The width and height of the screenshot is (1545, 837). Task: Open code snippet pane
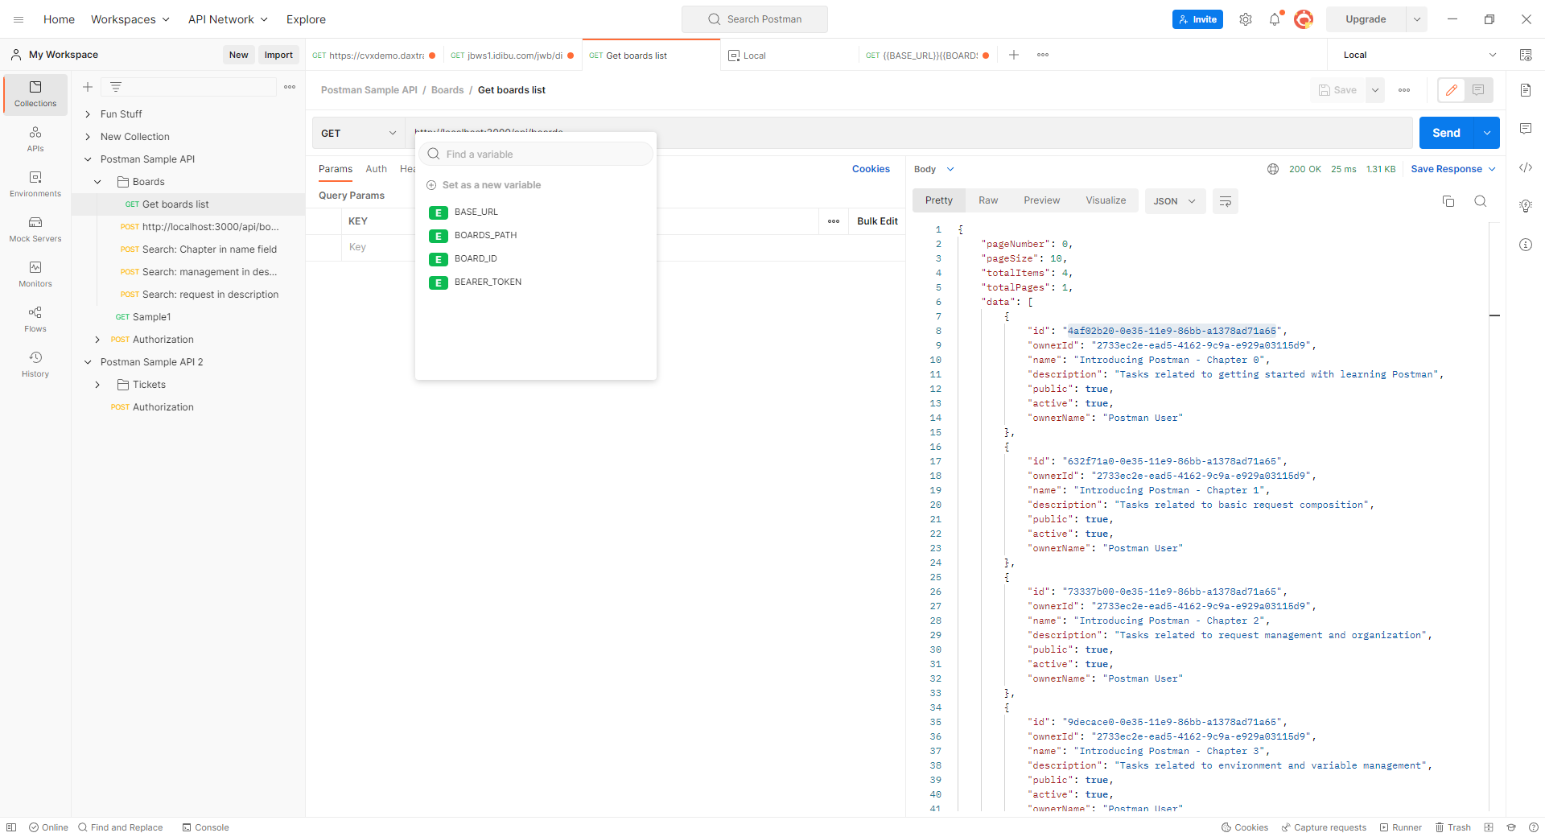1526,167
